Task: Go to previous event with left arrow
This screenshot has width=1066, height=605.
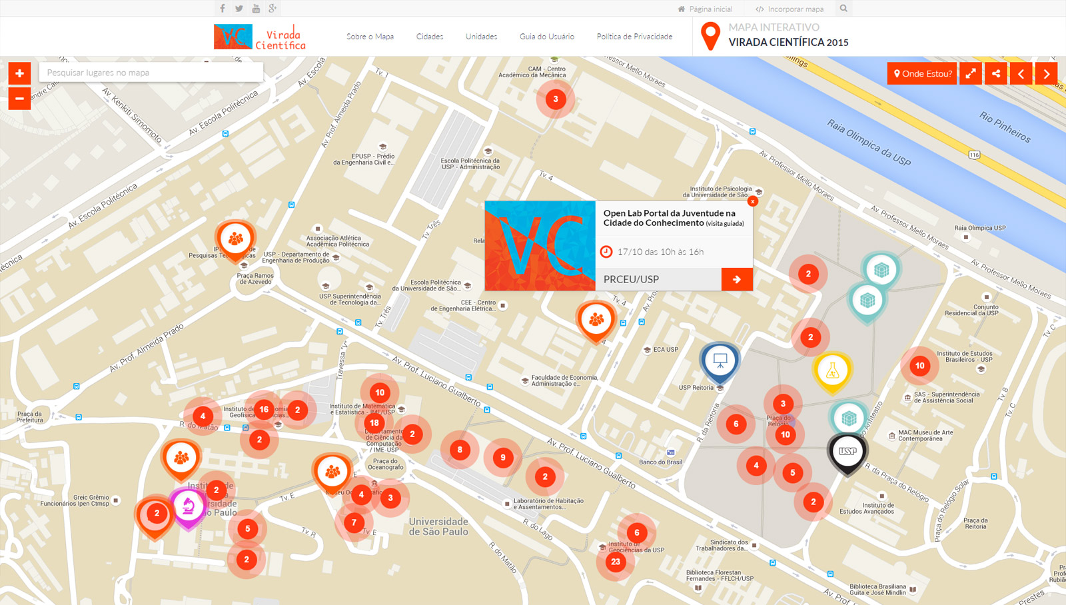Action: (x=1021, y=73)
